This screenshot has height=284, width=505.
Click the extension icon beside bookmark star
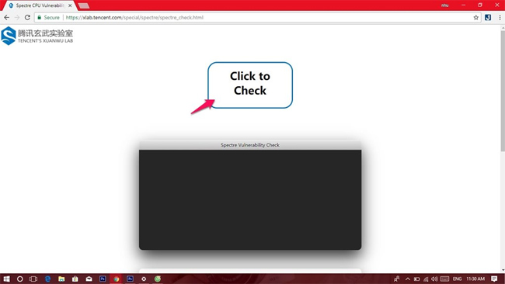click(x=488, y=17)
